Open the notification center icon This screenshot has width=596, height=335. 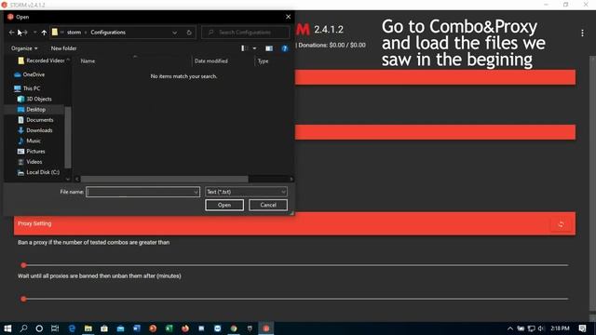582,328
